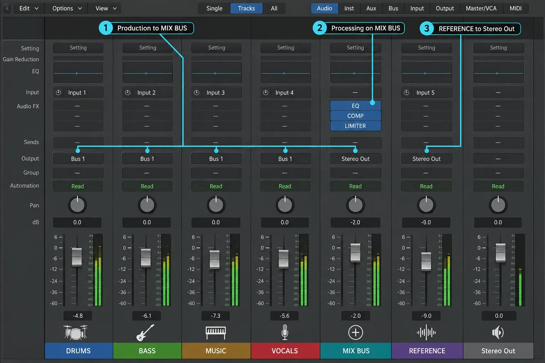Open the REFERENCE automation Read mode menu
This screenshot has height=363, width=545.
(426, 186)
